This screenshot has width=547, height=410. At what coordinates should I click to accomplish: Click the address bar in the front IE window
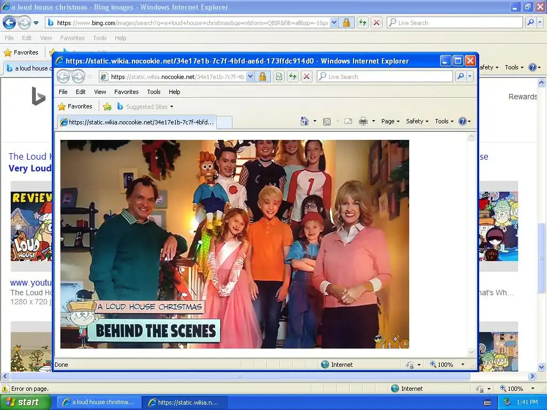point(173,76)
